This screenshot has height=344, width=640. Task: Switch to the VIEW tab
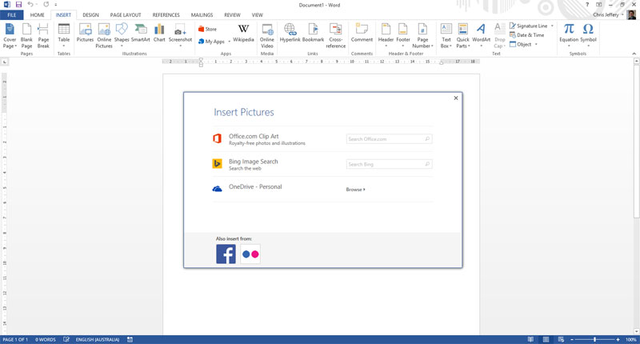(257, 14)
